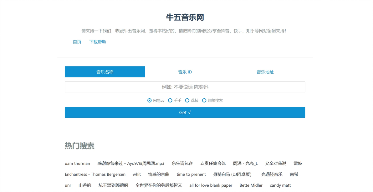Click the Bette Midler hot search
Screen dimensions: 373x192
point(251,185)
